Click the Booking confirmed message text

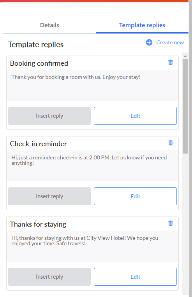coord(76,77)
